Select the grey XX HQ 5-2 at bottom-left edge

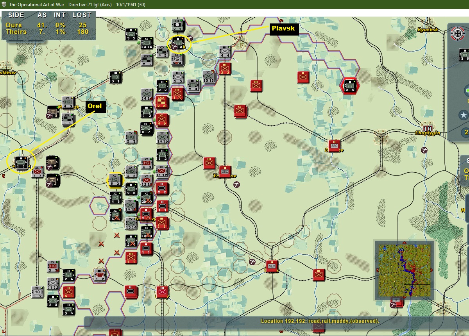tap(38, 292)
